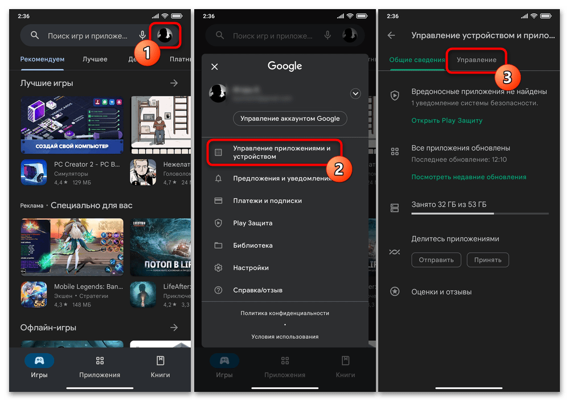Image resolution: width=569 pixels, height=401 pixels.
Task: Tap the share icon beside "Делитесь приложениями"
Action: click(395, 252)
